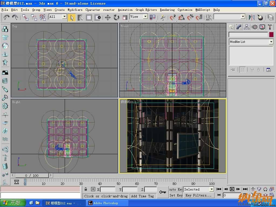Open the All selection filter dropdown
This screenshot has height=207, width=276.
(58, 17)
